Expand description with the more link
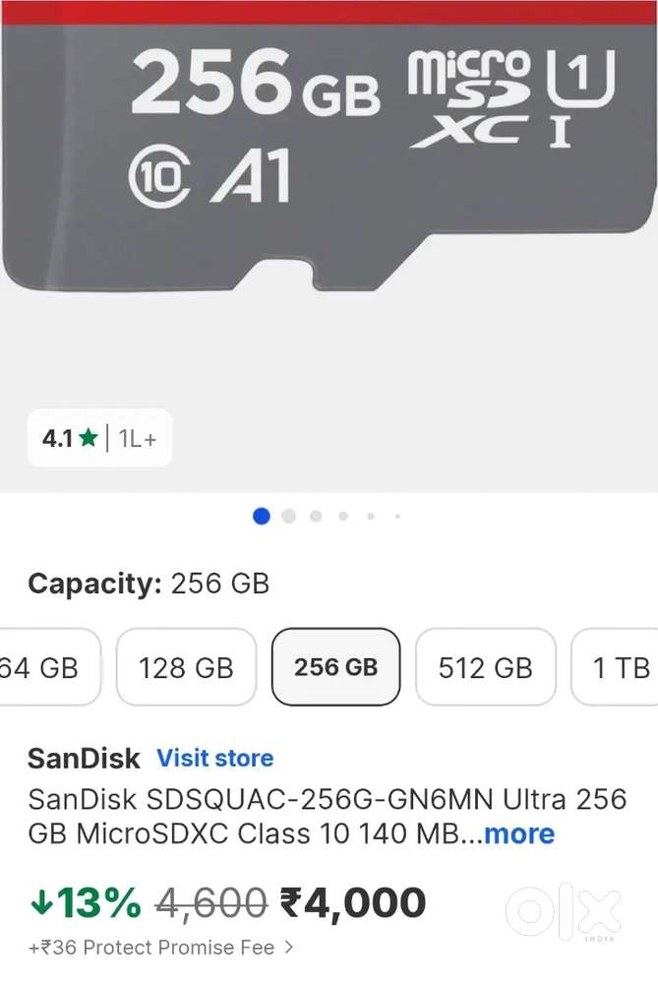This screenshot has width=658, height=983. [x=519, y=834]
